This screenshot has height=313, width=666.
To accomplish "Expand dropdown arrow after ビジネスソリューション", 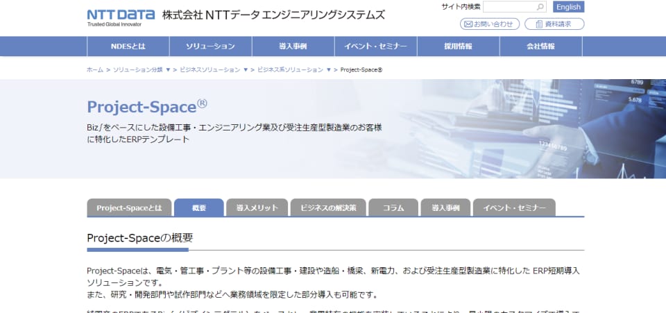I will (246, 69).
